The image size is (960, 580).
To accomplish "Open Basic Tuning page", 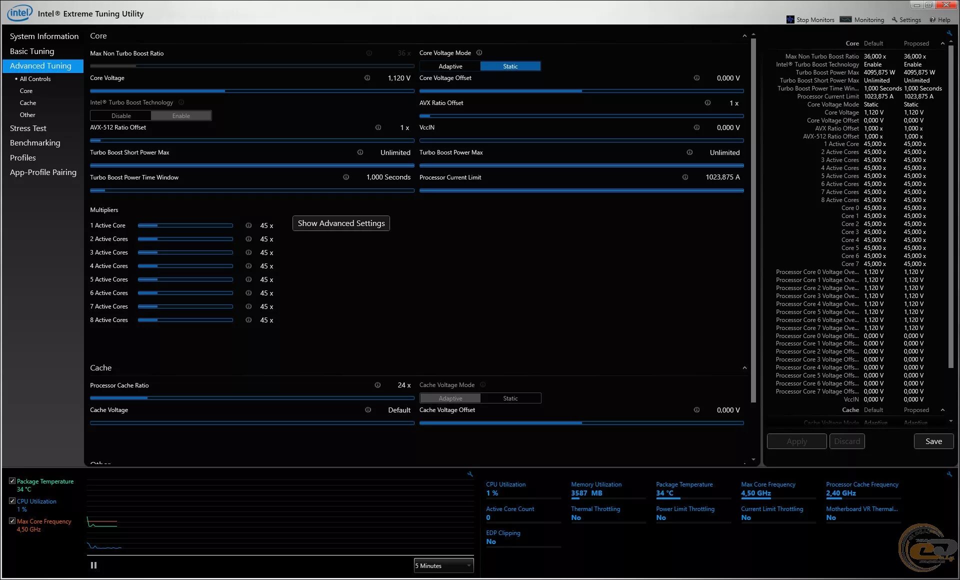I will tap(32, 51).
